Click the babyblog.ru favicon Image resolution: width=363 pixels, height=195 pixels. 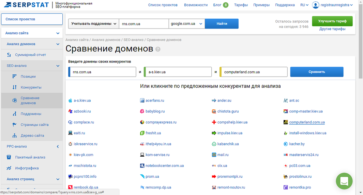coord(142,111)
